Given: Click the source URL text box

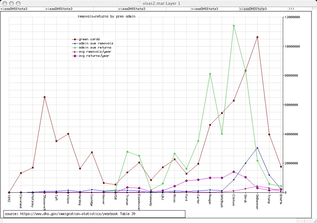Looking at the screenshot, I should tap(94, 214).
